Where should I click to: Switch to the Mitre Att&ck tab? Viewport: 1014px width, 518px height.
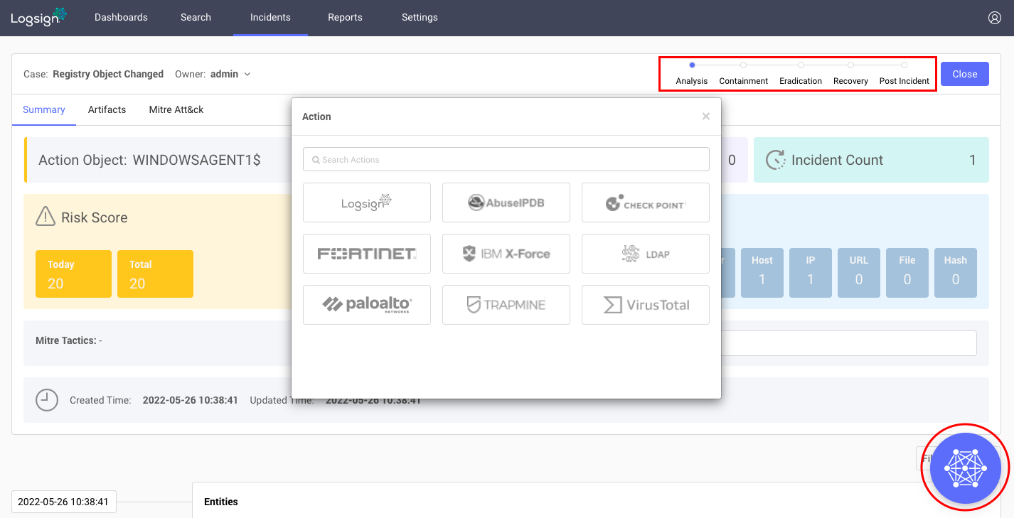click(x=176, y=109)
